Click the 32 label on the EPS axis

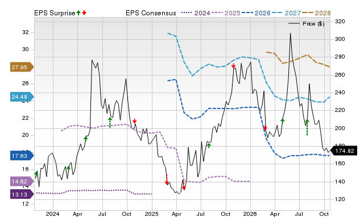25,32
